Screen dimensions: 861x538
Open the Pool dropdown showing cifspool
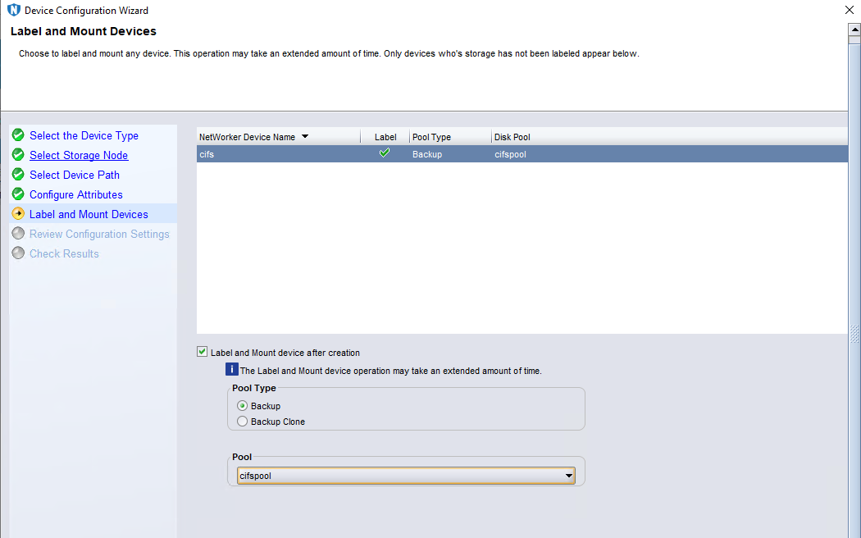click(x=406, y=476)
